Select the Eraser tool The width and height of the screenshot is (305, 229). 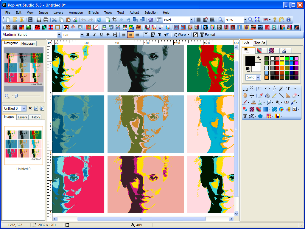(295, 96)
